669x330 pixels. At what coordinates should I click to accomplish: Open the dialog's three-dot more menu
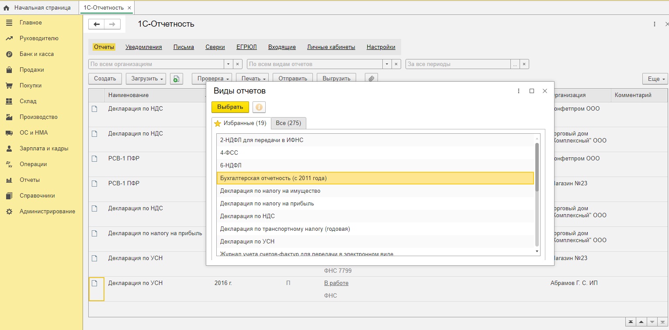point(519,91)
